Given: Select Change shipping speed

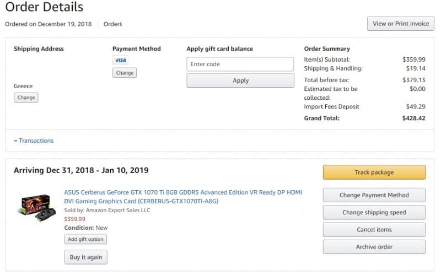Looking at the screenshot, I should [374, 212].
